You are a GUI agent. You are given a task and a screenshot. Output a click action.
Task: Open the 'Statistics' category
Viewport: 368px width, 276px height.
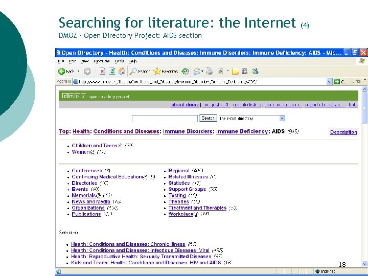(x=179, y=183)
